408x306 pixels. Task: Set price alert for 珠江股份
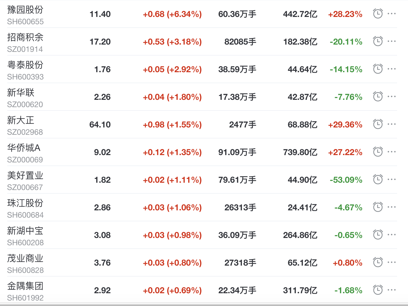378,207
